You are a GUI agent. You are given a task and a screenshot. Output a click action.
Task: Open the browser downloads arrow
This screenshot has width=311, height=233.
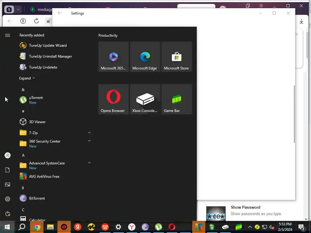(x=301, y=21)
